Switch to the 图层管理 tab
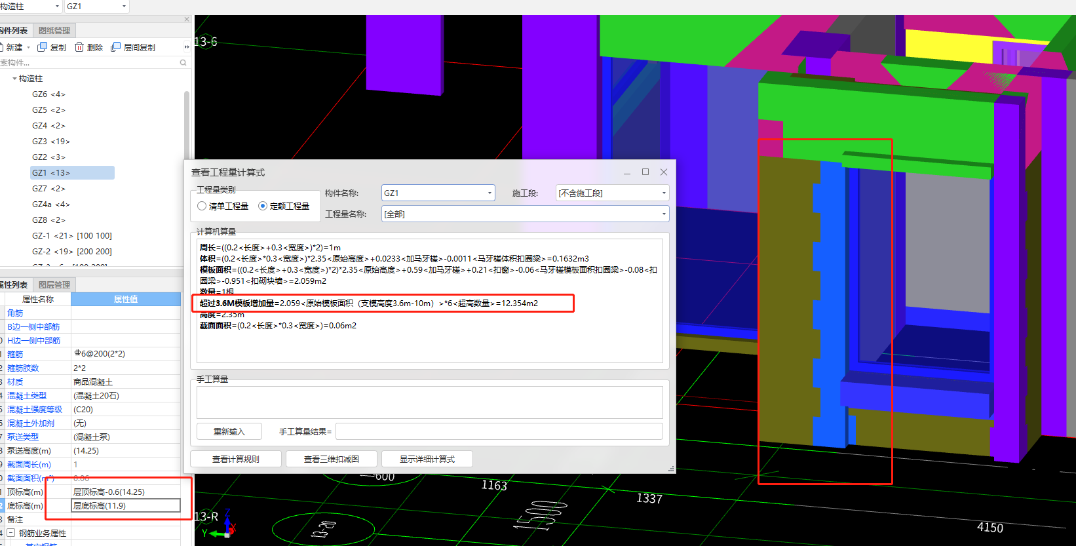 pos(54,284)
